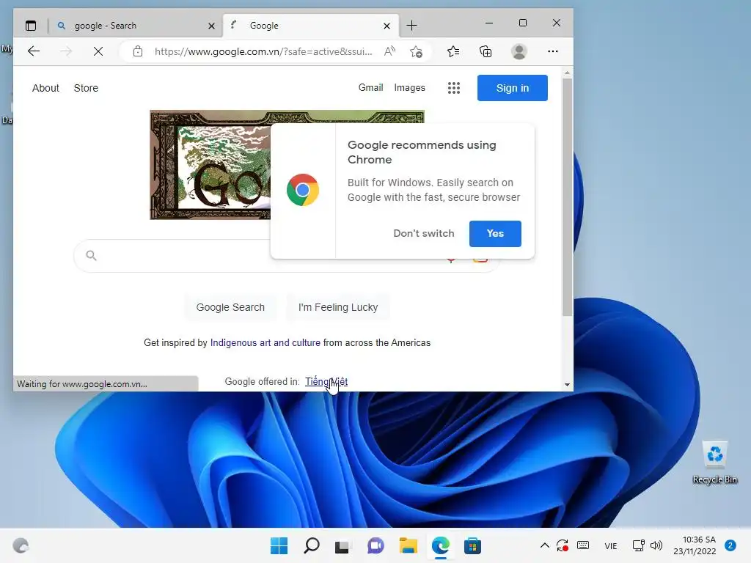Viewport: 751px width, 563px height.
Task: Click the address bar URL
Action: tap(263, 51)
